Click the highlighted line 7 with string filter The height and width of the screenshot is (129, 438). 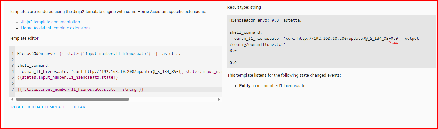[80, 90]
